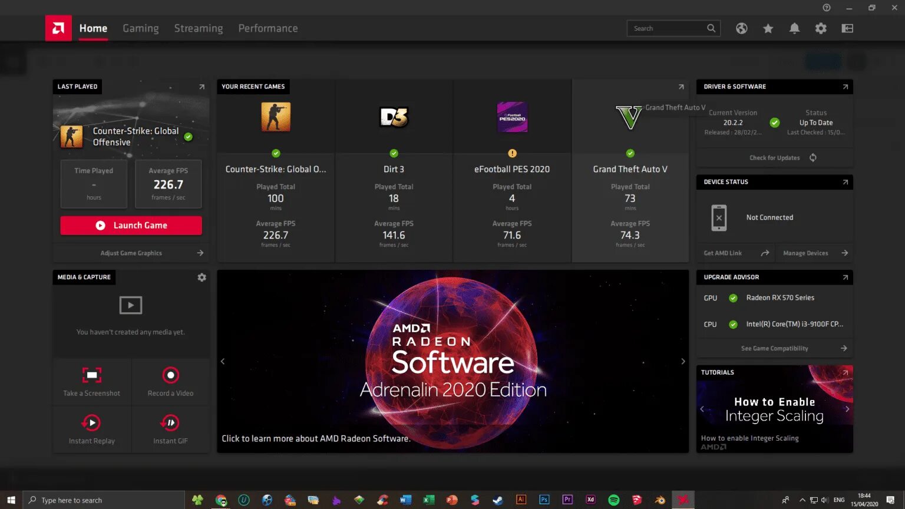Expand Tutorials panel arrow
Image resolution: width=905 pixels, height=509 pixels.
coord(845,372)
